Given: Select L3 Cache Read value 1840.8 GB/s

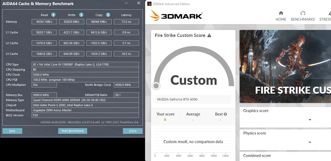Looking at the screenshot, I should coord(44,54).
